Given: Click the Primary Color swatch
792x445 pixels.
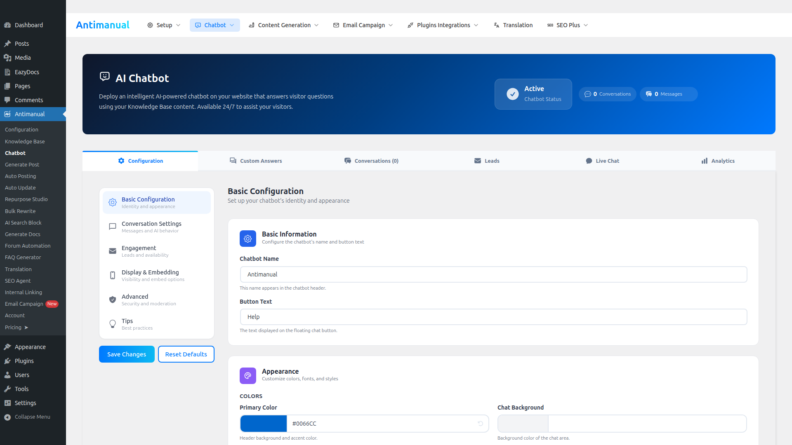Looking at the screenshot, I should pos(263,423).
